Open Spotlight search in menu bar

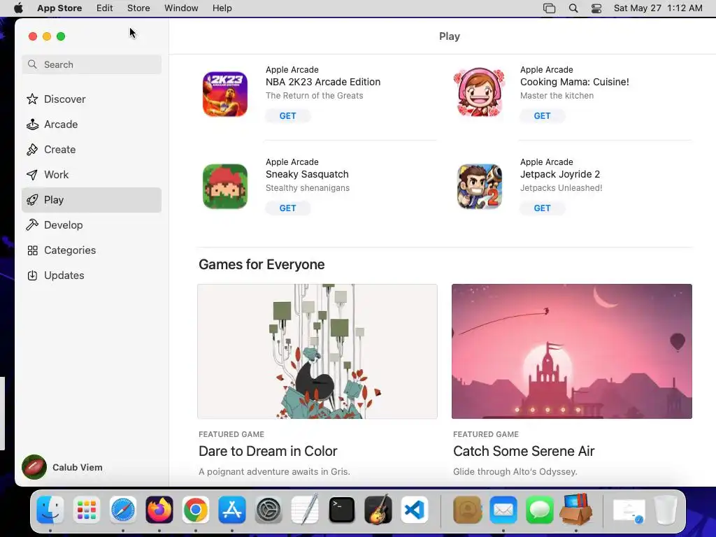tap(573, 8)
